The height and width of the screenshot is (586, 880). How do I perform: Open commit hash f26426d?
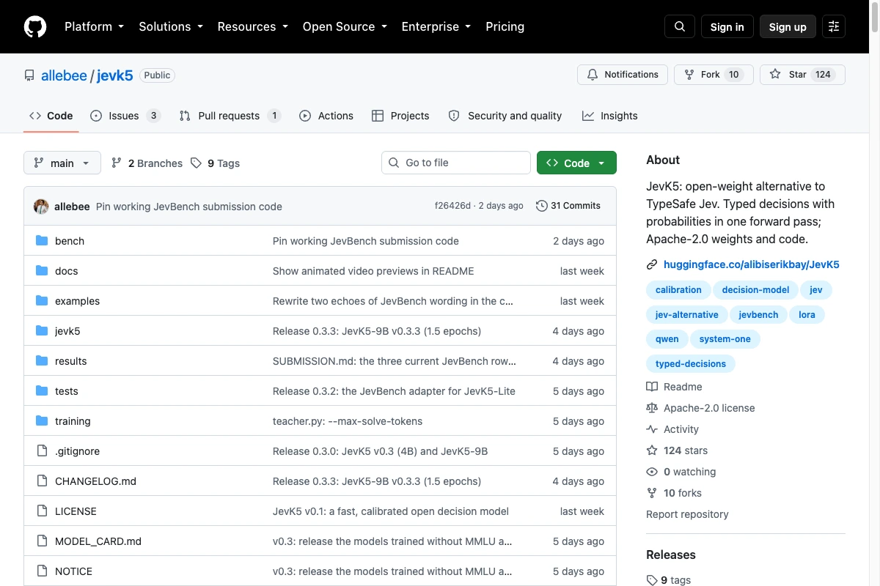pyautogui.click(x=452, y=206)
